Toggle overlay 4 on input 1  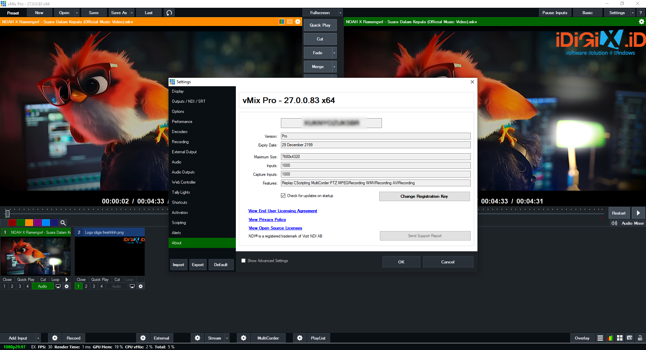coord(28,286)
